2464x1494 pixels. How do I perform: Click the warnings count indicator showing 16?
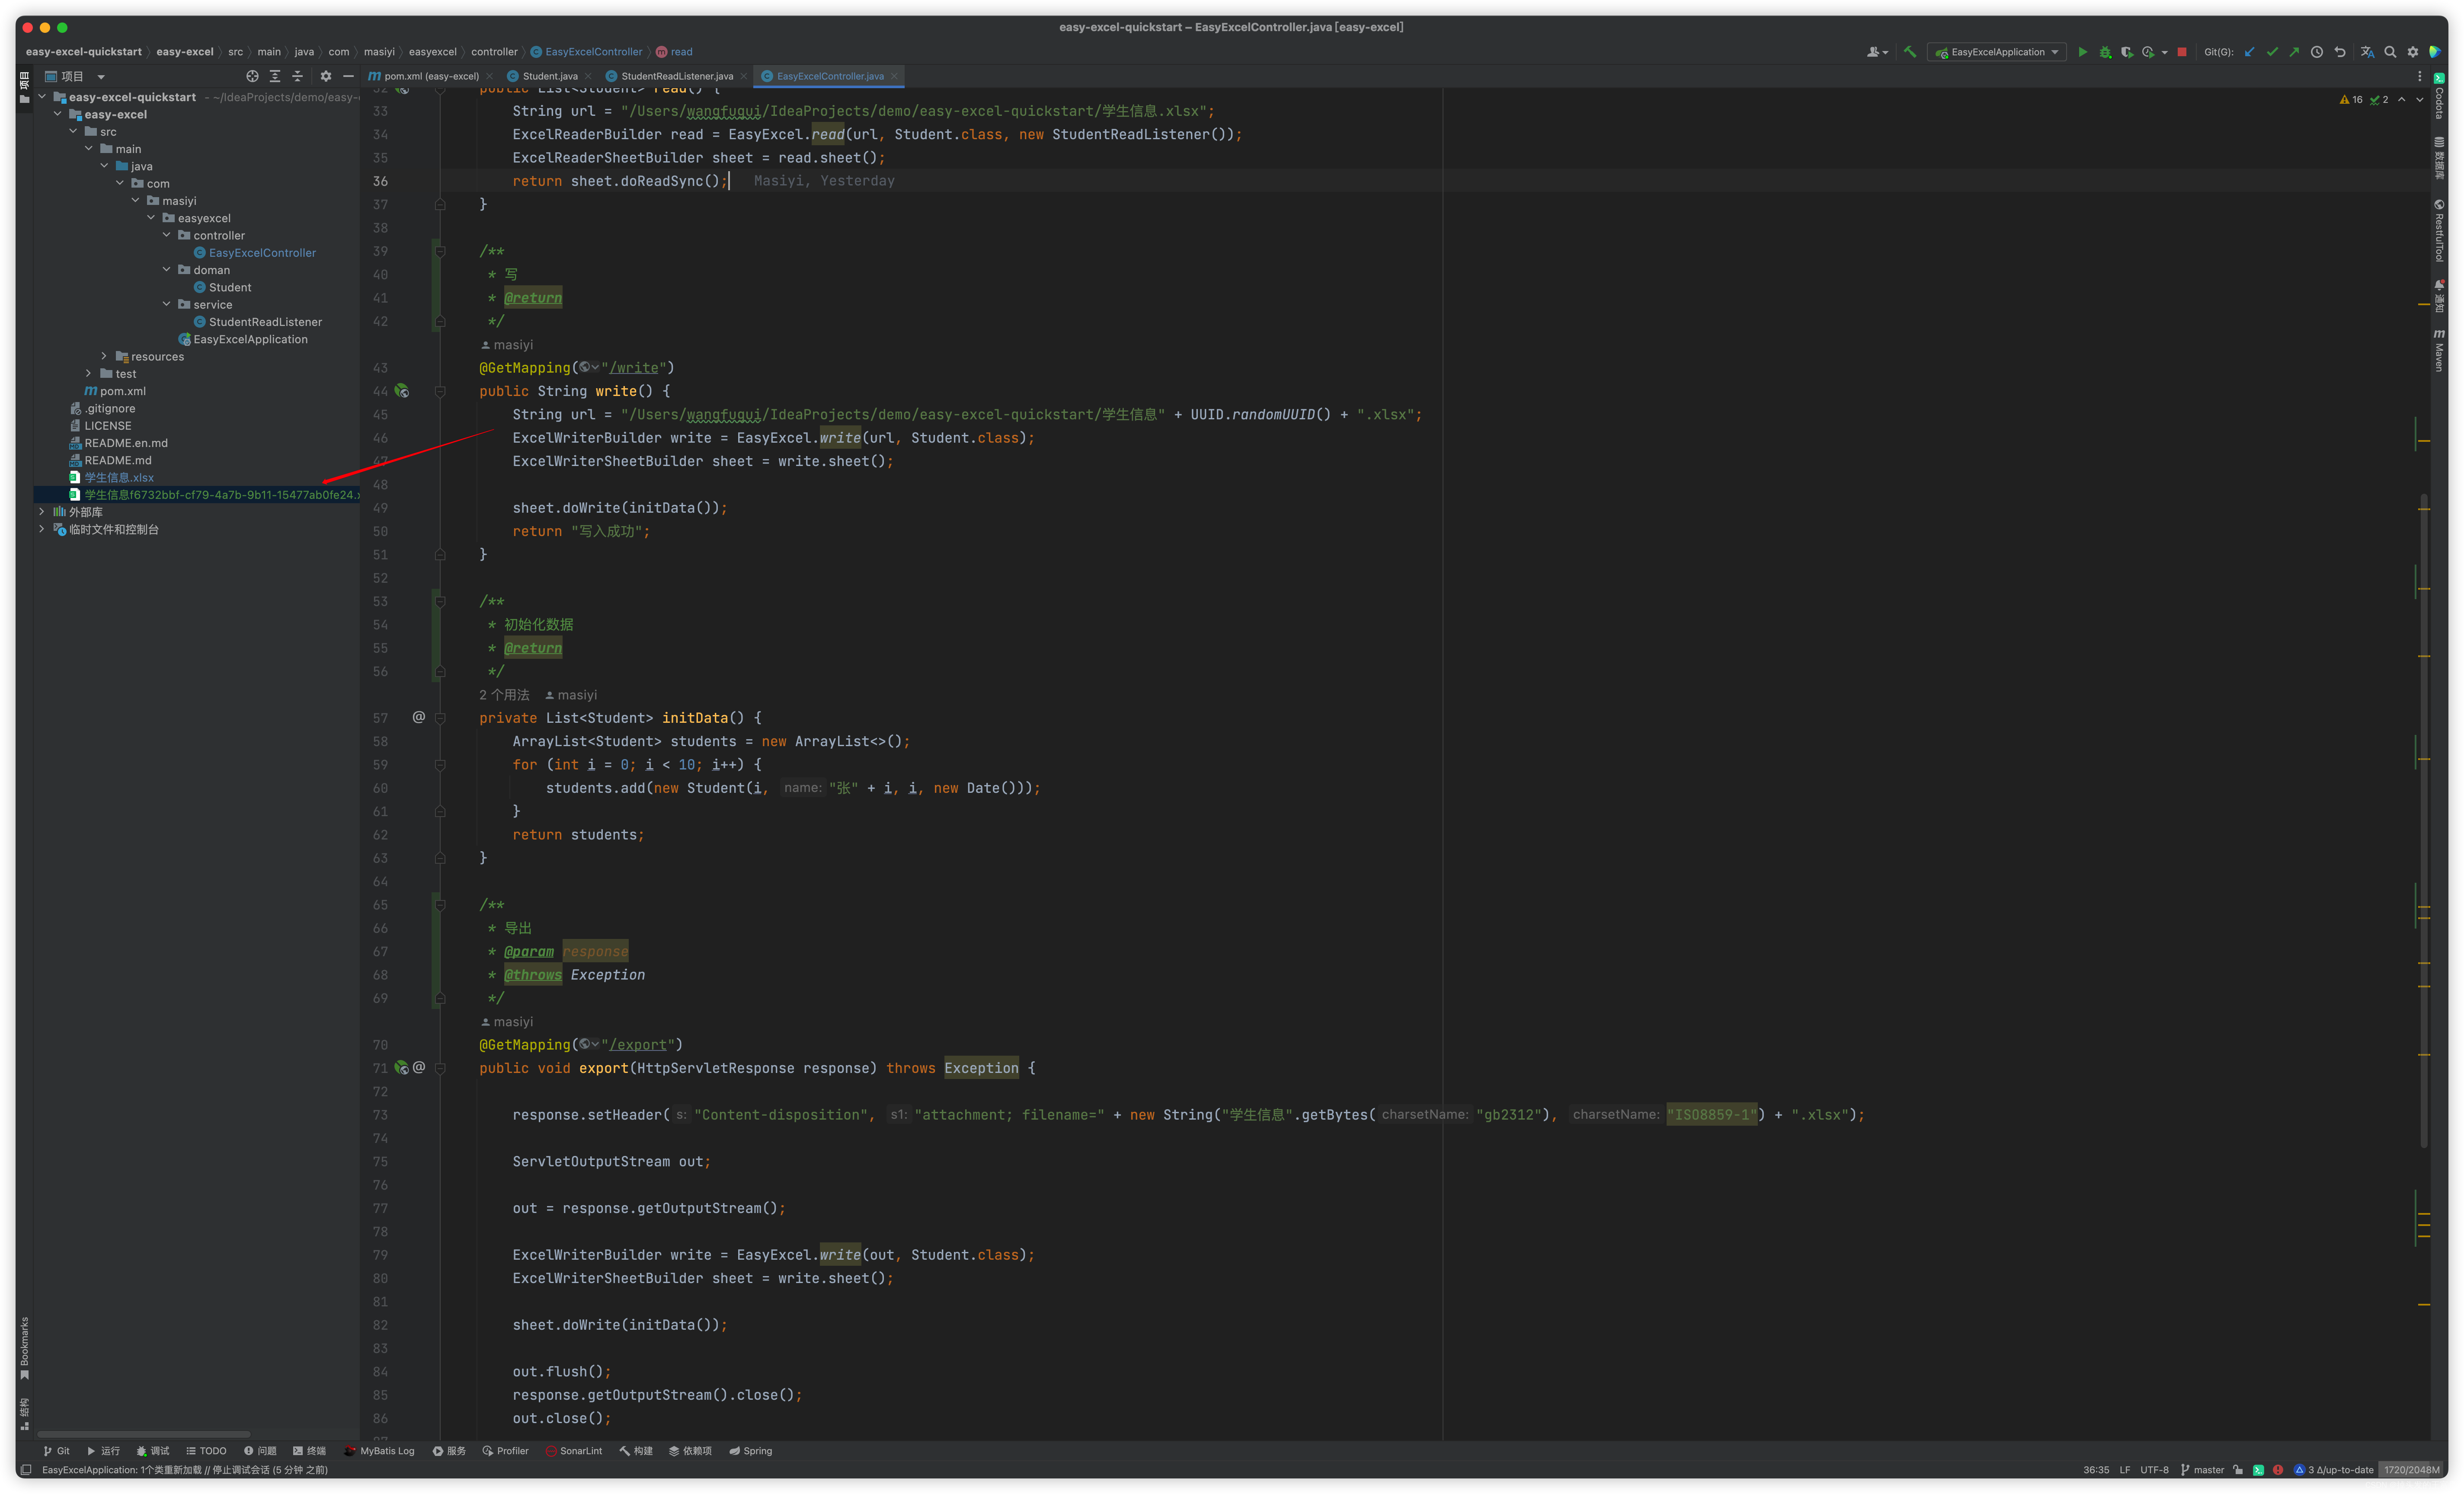(2351, 100)
